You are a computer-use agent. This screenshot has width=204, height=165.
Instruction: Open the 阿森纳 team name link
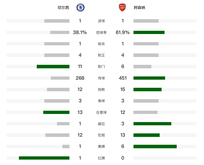click(x=139, y=8)
